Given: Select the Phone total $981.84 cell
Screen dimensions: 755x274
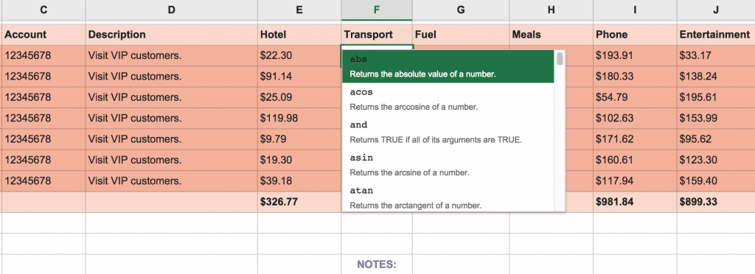Looking at the screenshot, I should pos(635,202).
